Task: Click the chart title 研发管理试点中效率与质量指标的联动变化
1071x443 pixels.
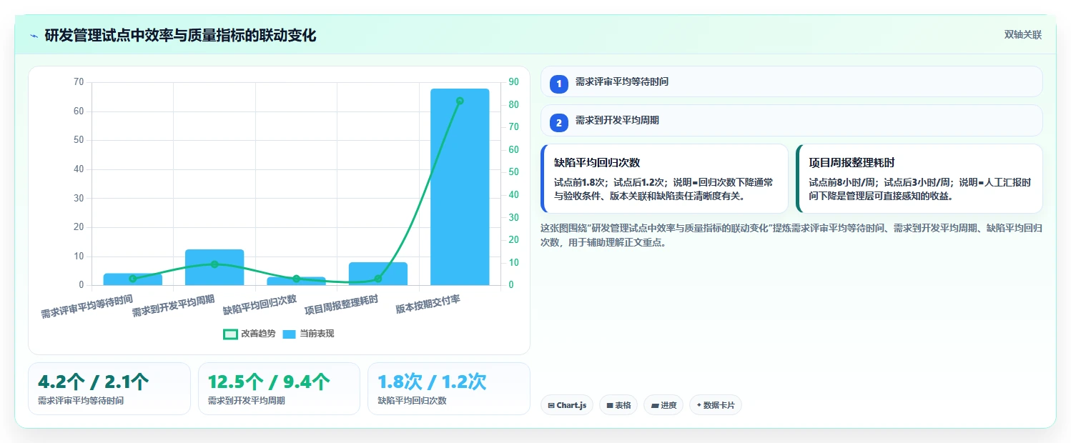Action: tap(180, 35)
